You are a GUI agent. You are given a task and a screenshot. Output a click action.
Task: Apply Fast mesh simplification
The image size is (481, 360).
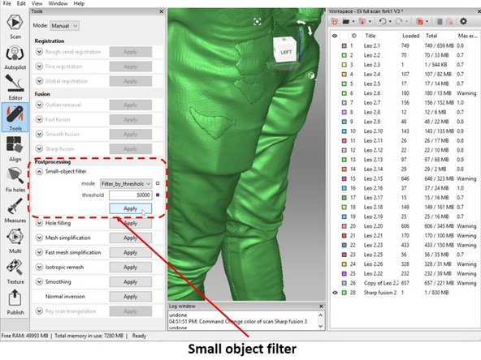(130, 252)
